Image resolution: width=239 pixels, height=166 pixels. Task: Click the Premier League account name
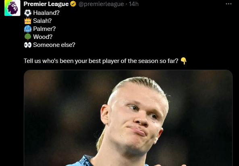coord(46,4)
